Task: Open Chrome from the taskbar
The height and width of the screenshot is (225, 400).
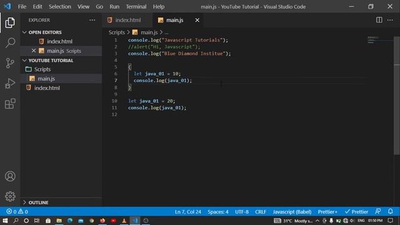Action: click(x=92, y=221)
